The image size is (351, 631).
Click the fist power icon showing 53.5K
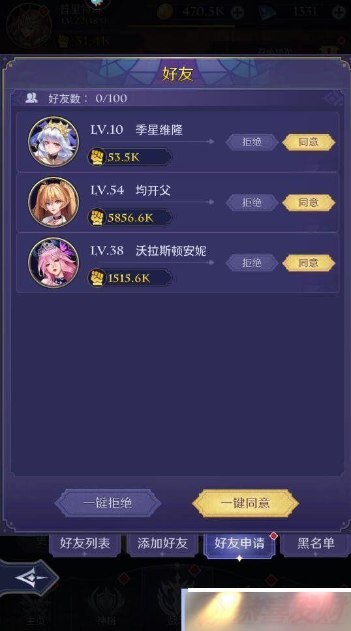[x=97, y=157]
